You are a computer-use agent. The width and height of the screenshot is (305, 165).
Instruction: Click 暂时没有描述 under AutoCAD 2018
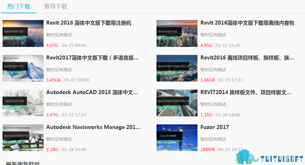tap(59, 104)
